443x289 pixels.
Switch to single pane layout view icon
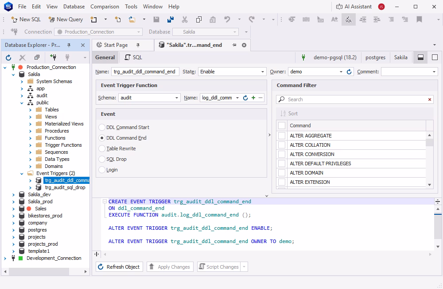(x=435, y=57)
